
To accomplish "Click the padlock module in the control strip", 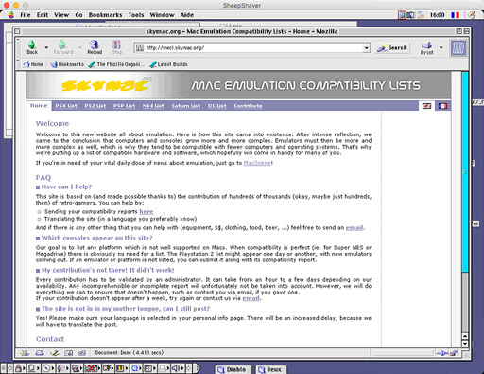I will click(x=19, y=368).
